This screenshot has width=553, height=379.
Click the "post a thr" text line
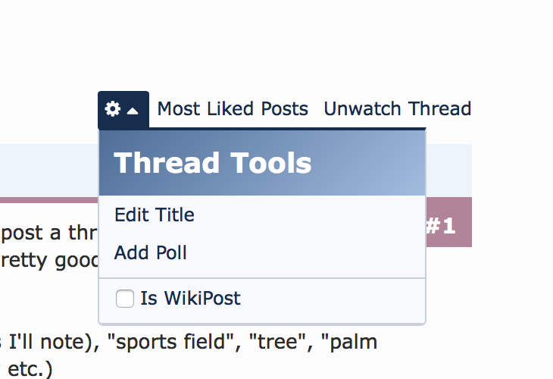click(x=49, y=233)
